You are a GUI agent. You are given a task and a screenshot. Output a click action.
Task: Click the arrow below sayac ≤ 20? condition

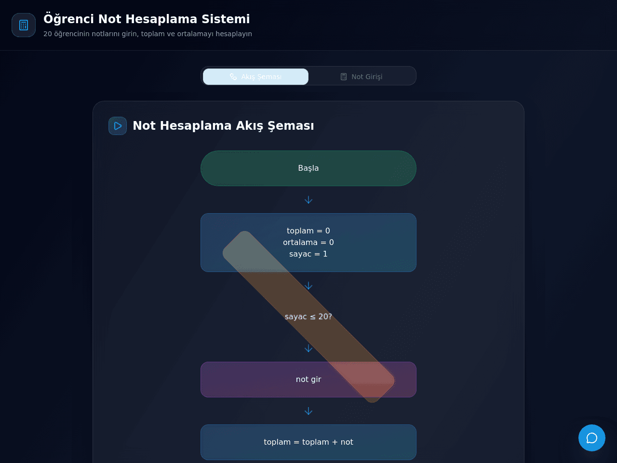pos(308,348)
